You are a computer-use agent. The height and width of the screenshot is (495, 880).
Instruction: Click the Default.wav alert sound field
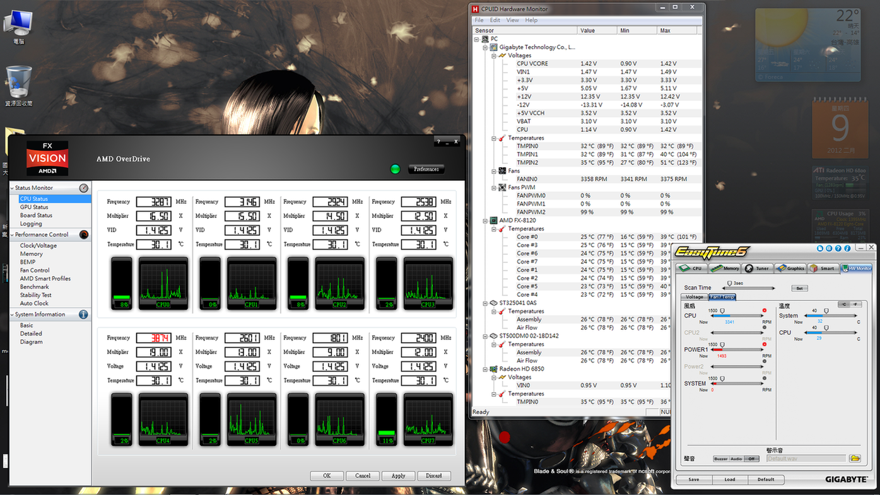[806, 458]
